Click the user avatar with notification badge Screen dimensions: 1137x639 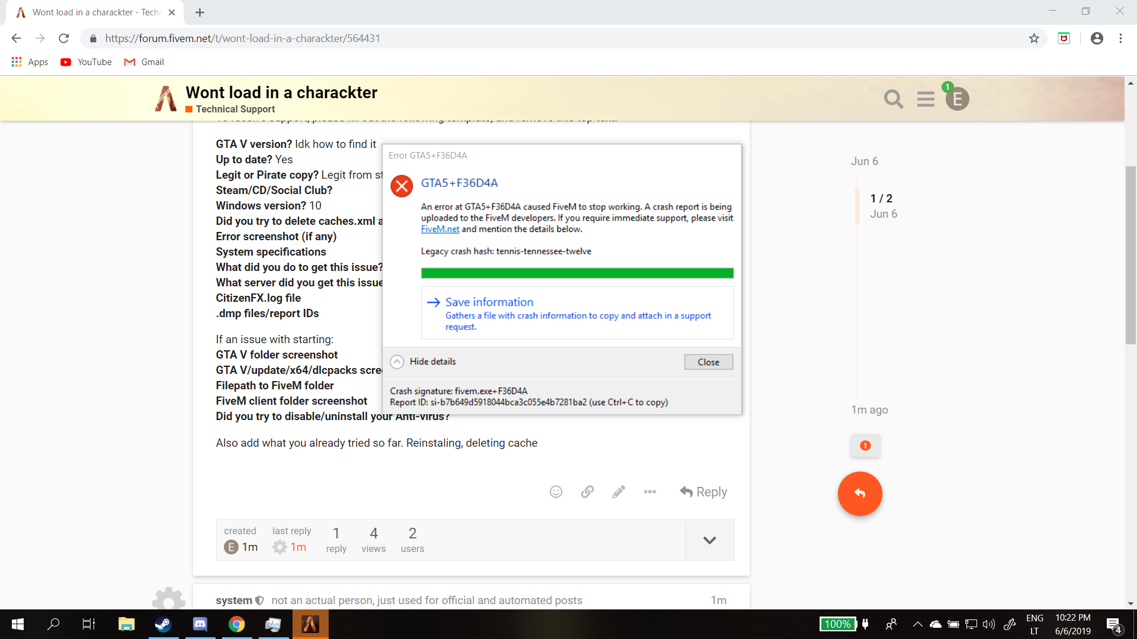point(957,99)
